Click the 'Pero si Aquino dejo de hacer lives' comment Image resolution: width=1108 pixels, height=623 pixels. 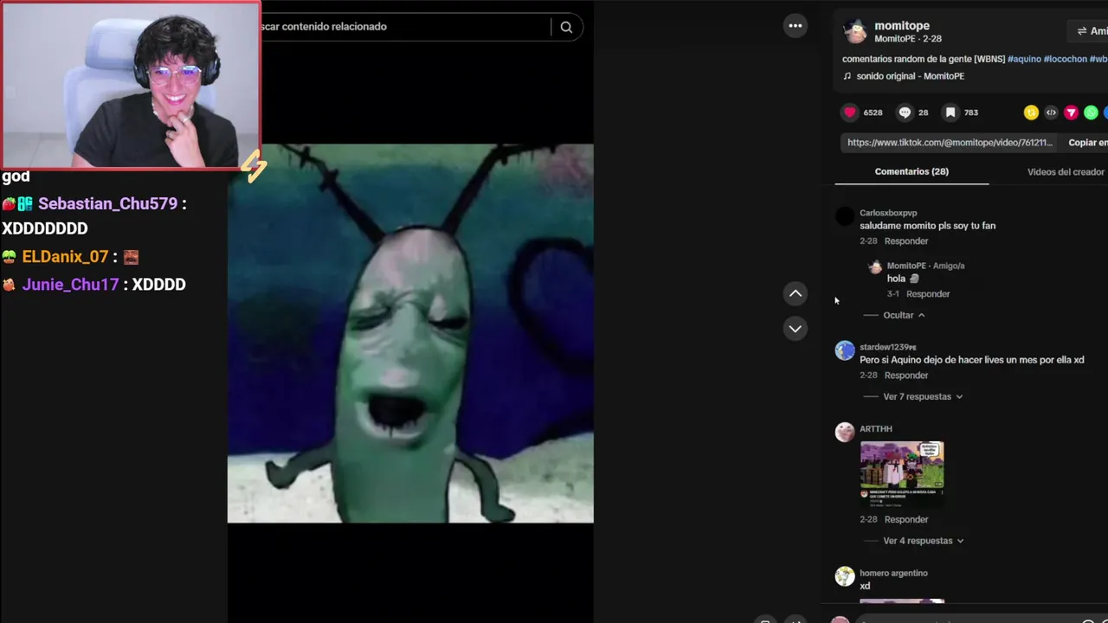pyautogui.click(x=971, y=360)
